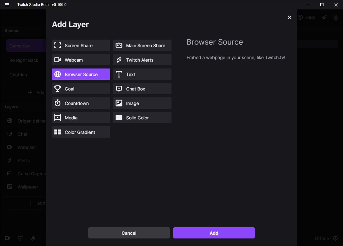This screenshot has width=343, height=246.
Task: Open the Help menu
Action: [307, 18]
